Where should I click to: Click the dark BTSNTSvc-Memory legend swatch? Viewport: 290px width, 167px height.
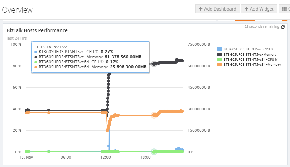click(219, 54)
